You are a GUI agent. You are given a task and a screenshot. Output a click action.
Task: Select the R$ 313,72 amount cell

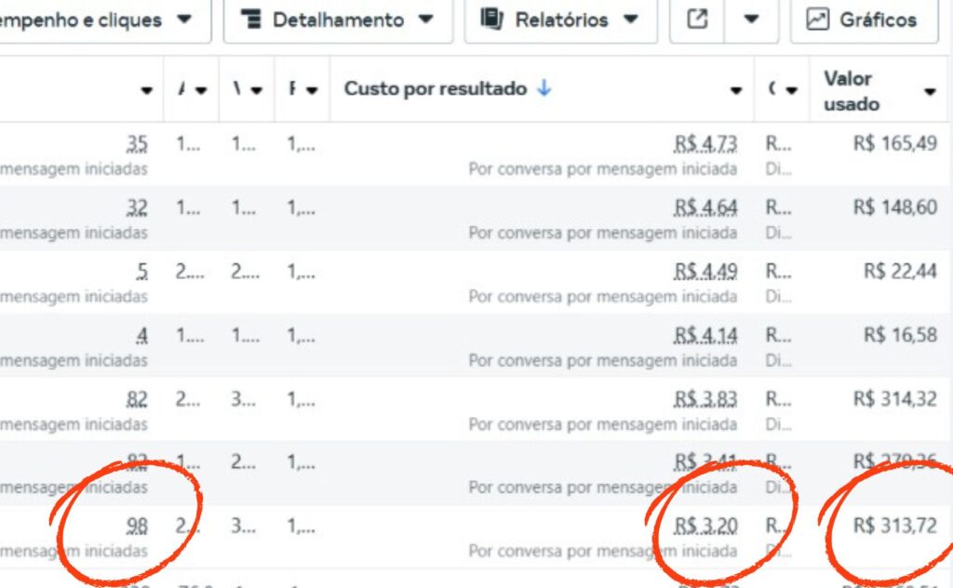click(895, 527)
